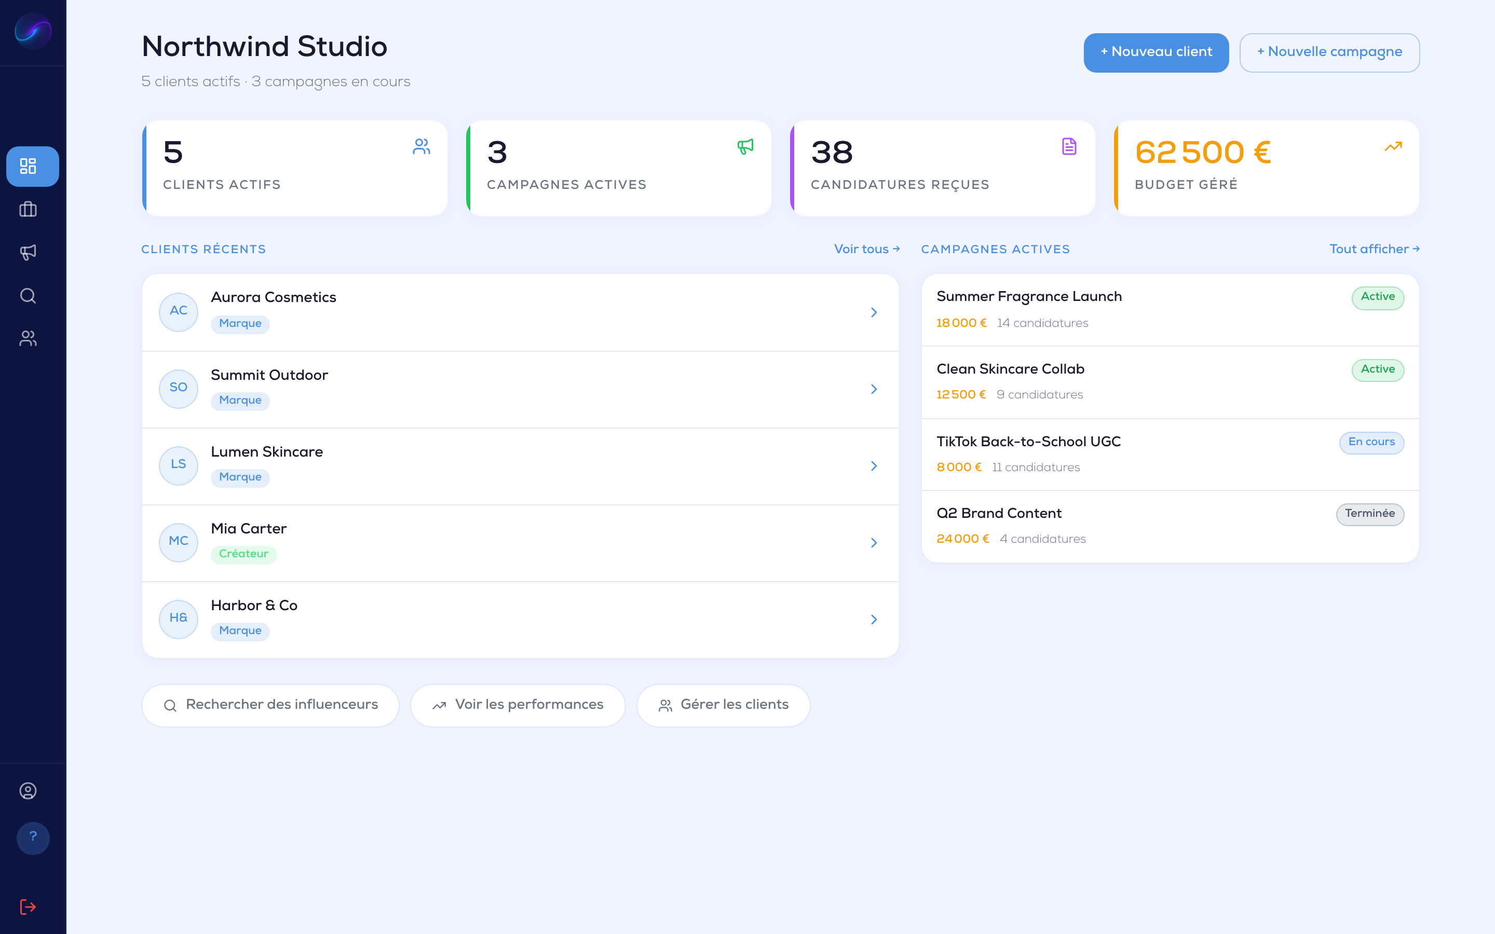This screenshot has width=1495, height=934.
Task: Click the megaphone icon on Campagnes actives card
Action: pyautogui.click(x=745, y=146)
